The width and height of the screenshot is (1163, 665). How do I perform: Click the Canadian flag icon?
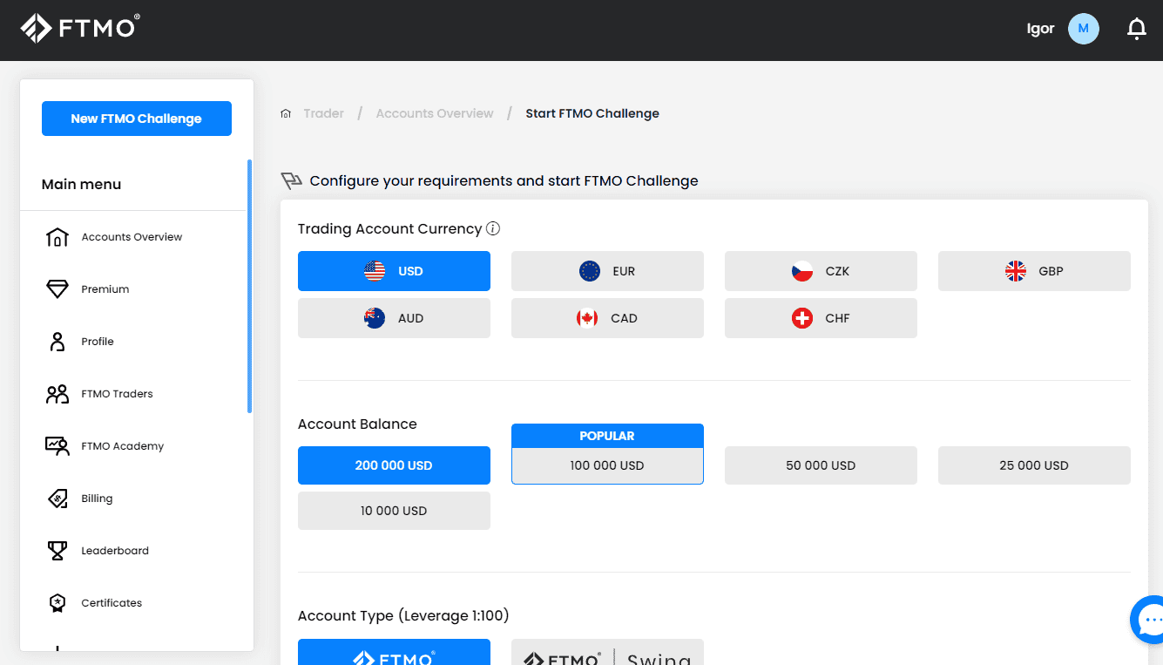[x=587, y=318]
